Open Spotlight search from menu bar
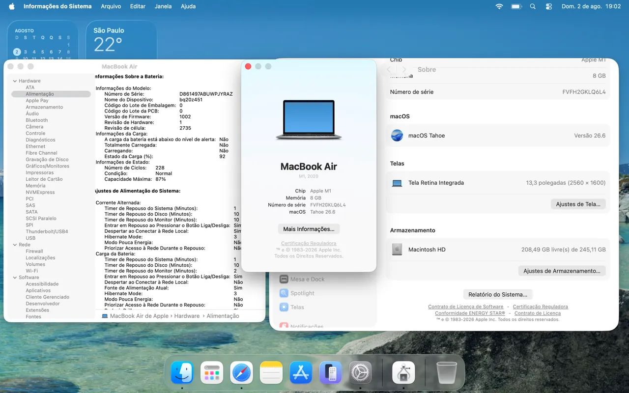 click(x=533, y=6)
